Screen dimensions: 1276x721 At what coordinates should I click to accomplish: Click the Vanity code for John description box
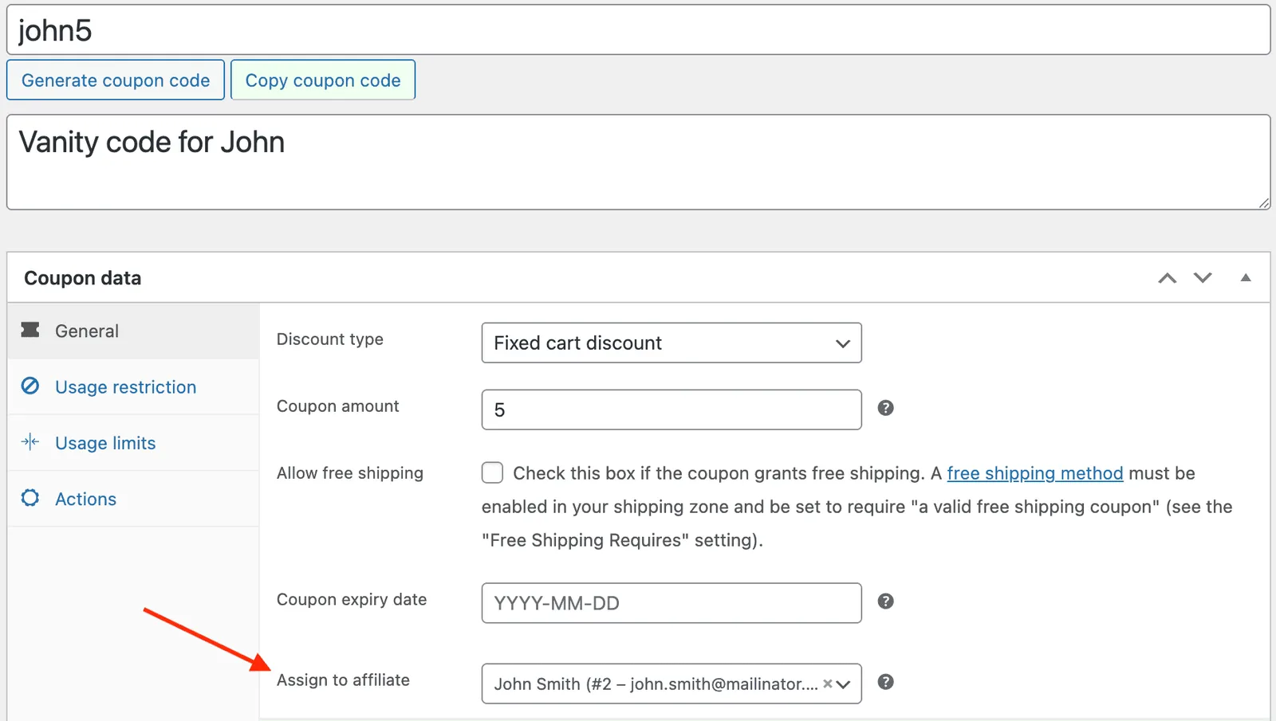tap(638, 163)
